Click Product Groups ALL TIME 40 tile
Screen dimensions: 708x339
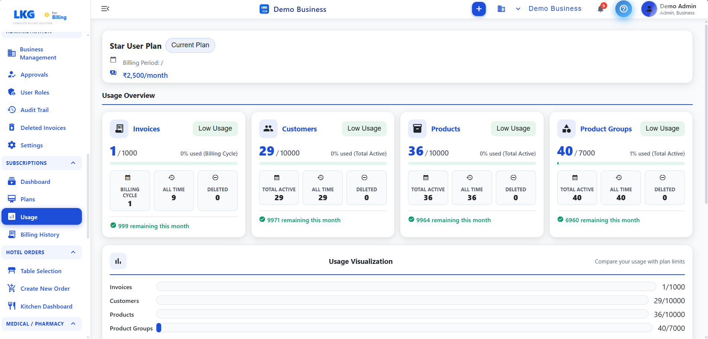(x=621, y=188)
